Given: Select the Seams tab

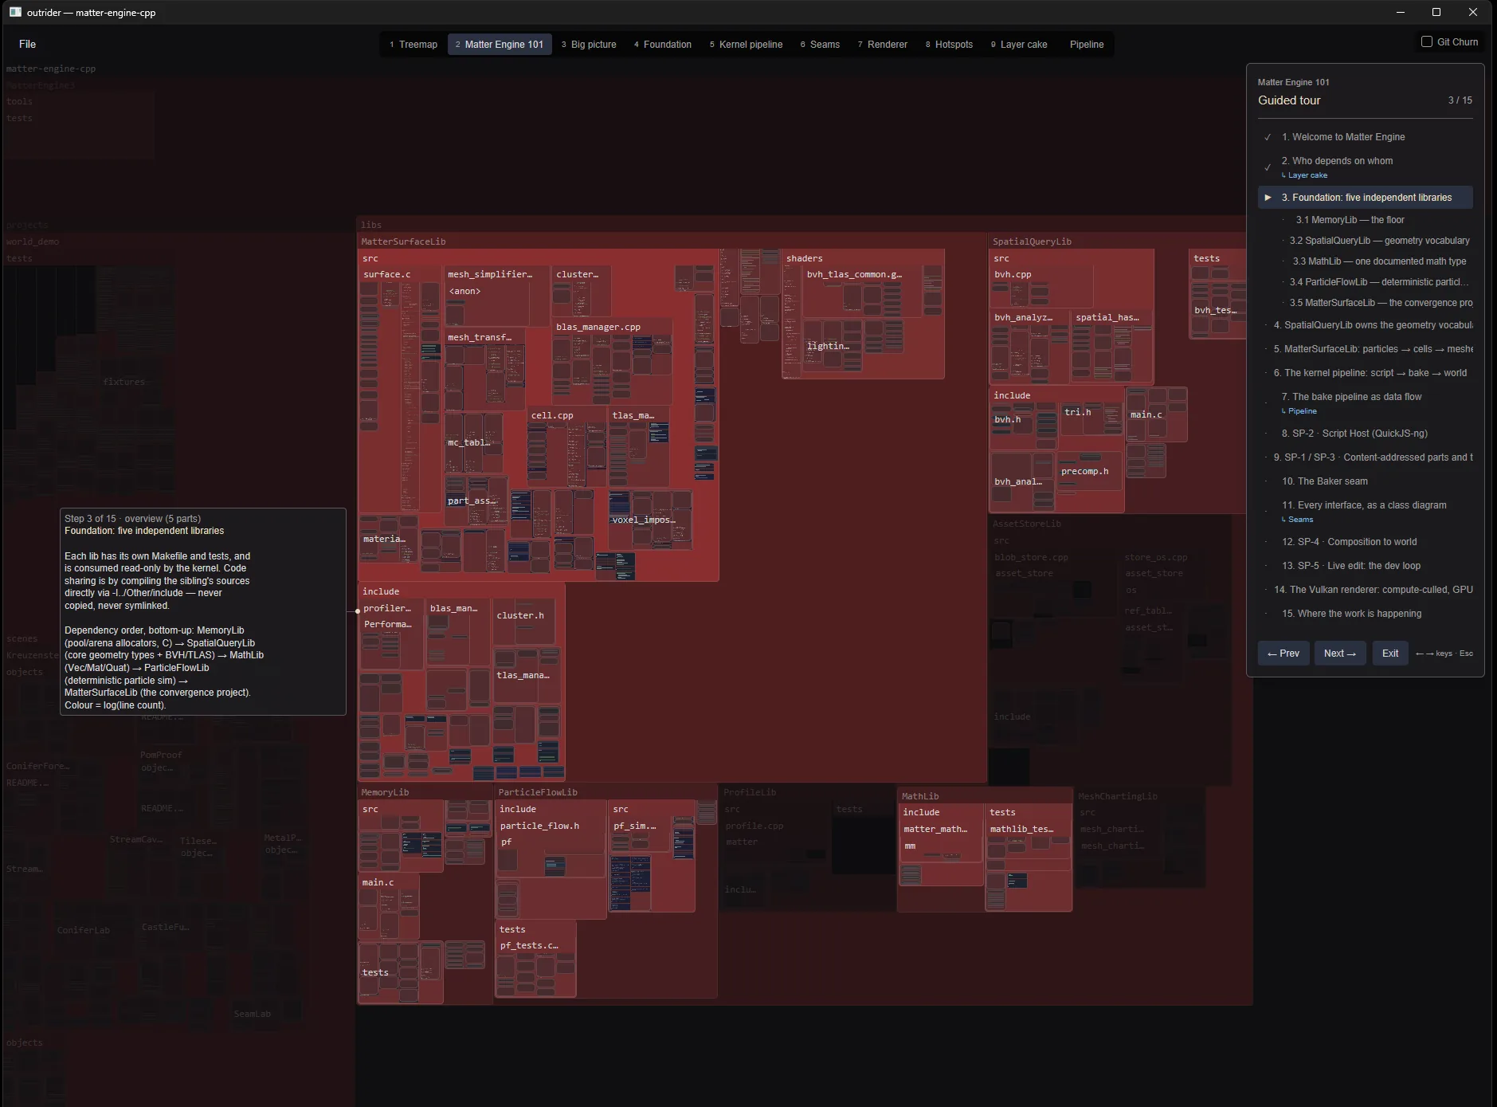Looking at the screenshot, I should pos(820,45).
